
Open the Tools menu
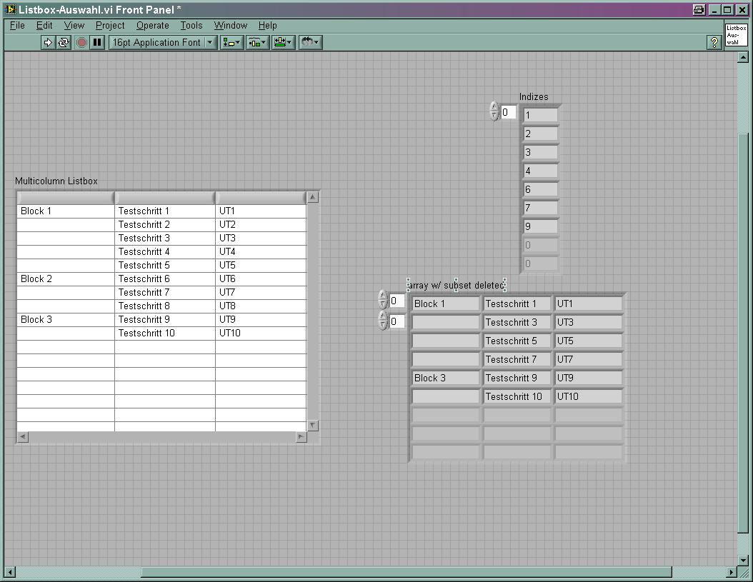(191, 26)
